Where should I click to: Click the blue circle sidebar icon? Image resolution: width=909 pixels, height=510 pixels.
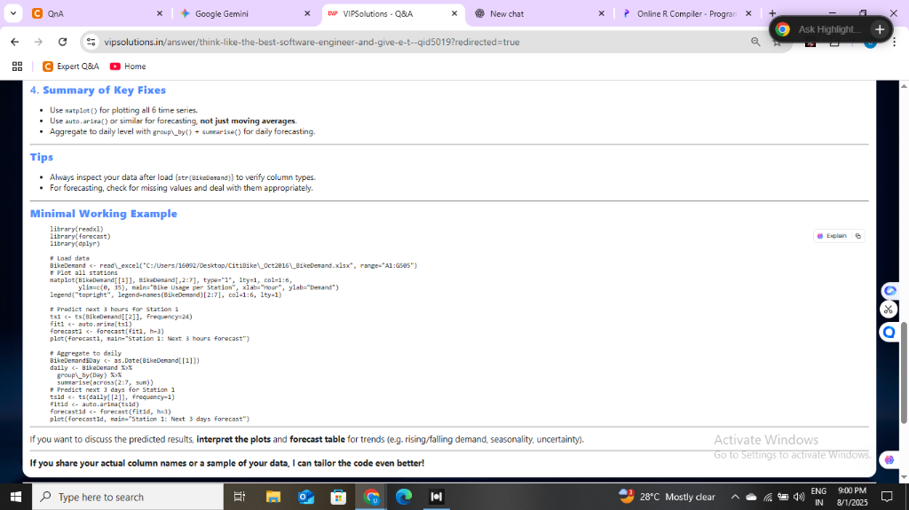click(x=889, y=332)
